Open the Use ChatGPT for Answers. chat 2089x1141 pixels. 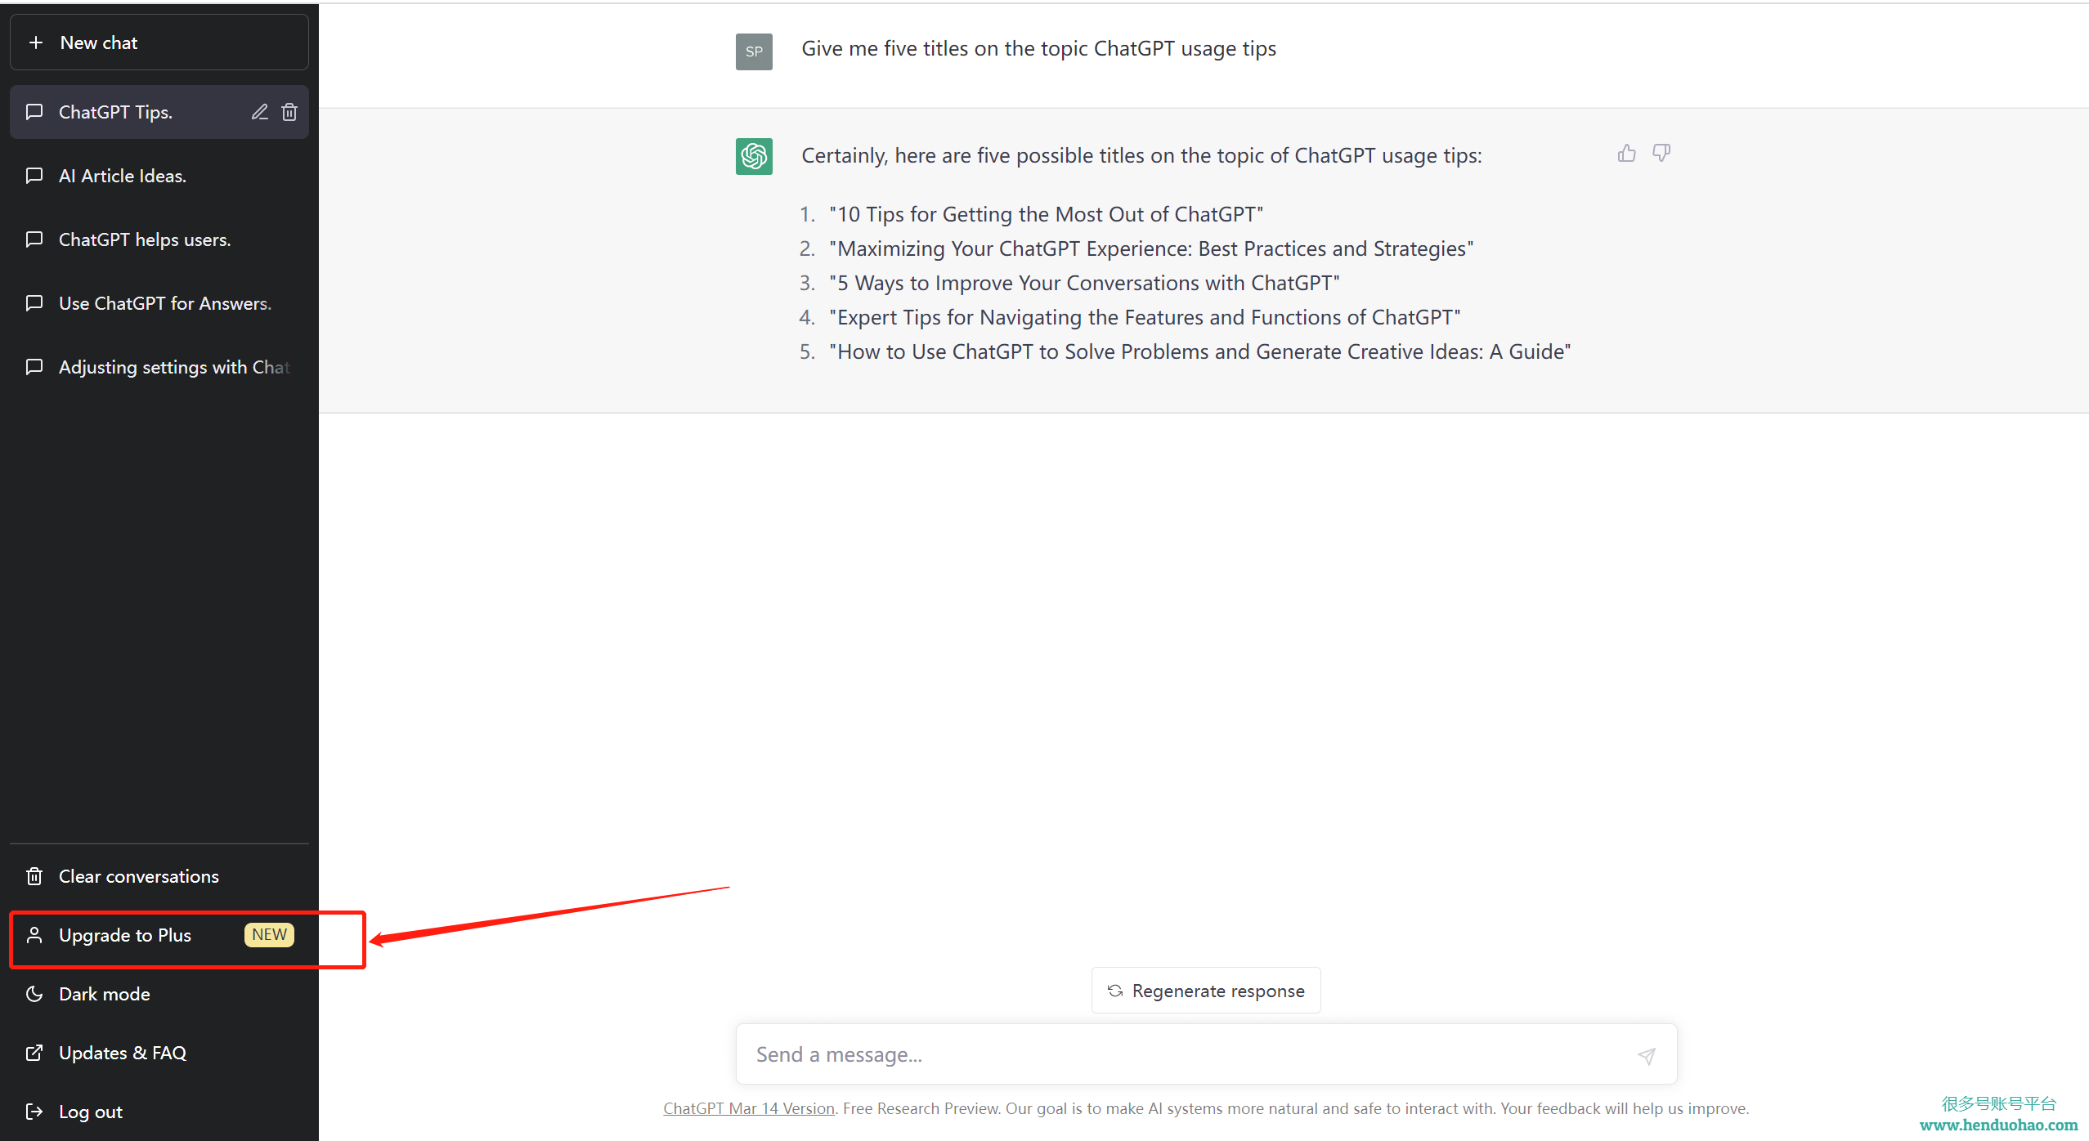159,303
